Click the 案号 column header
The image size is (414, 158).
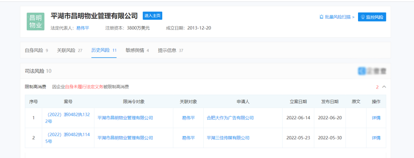68,102
